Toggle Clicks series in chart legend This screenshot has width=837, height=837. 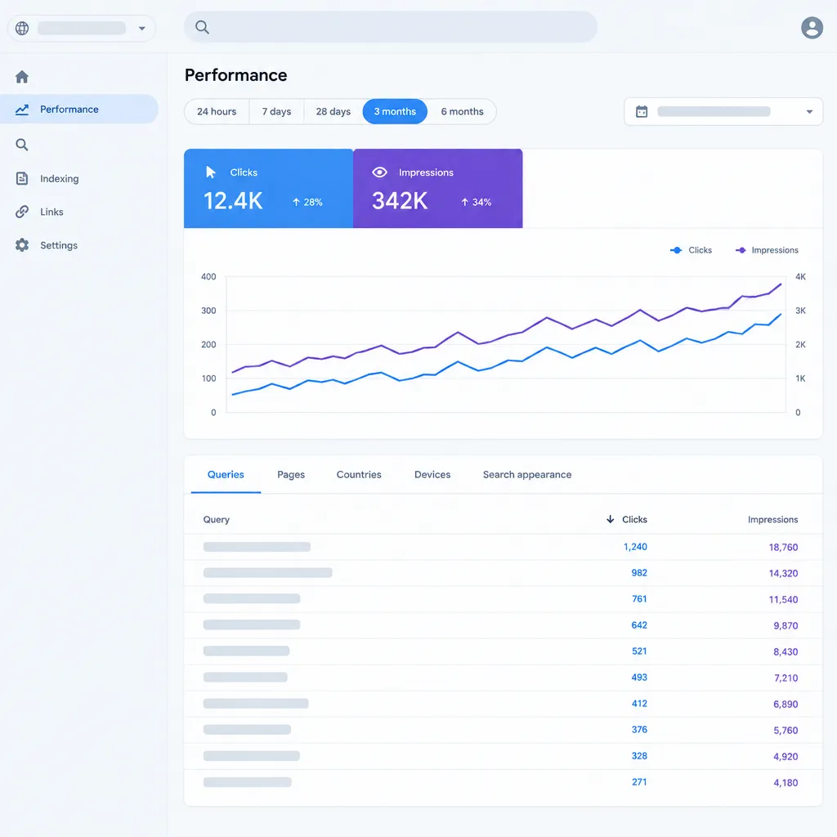click(x=692, y=250)
